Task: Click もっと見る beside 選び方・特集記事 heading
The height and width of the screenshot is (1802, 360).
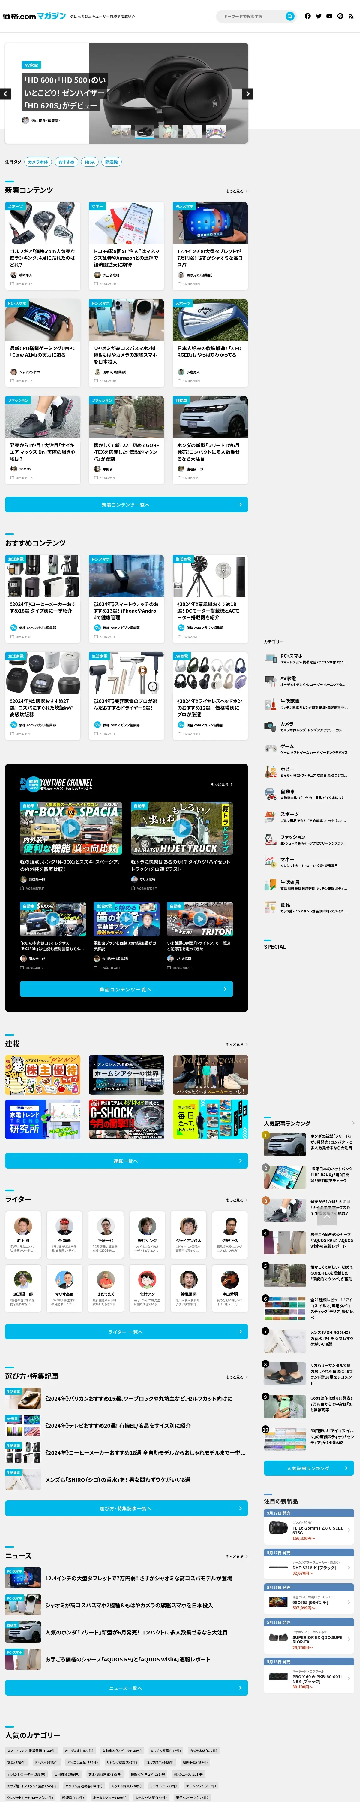Action: tap(236, 1377)
